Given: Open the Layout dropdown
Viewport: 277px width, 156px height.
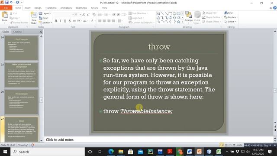Looking at the screenshot, I should [45, 13].
